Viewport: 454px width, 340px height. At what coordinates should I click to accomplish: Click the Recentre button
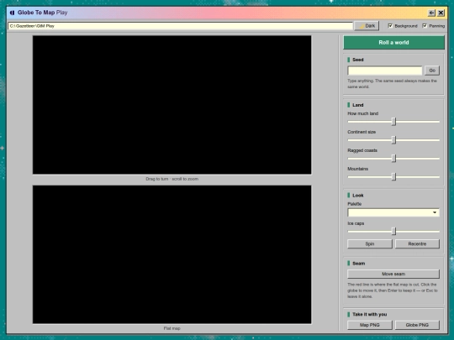(x=417, y=243)
